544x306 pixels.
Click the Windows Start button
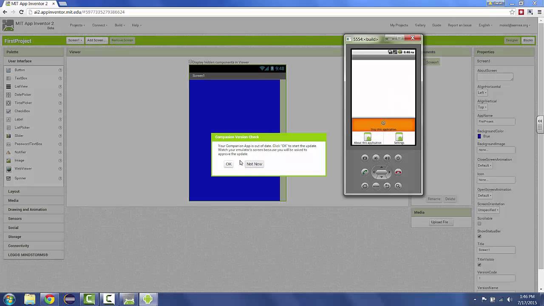(x=9, y=300)
